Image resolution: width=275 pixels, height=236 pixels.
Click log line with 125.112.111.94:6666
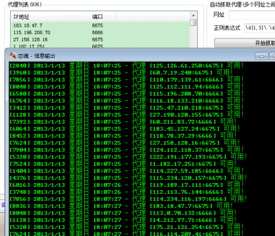[127, 87]
